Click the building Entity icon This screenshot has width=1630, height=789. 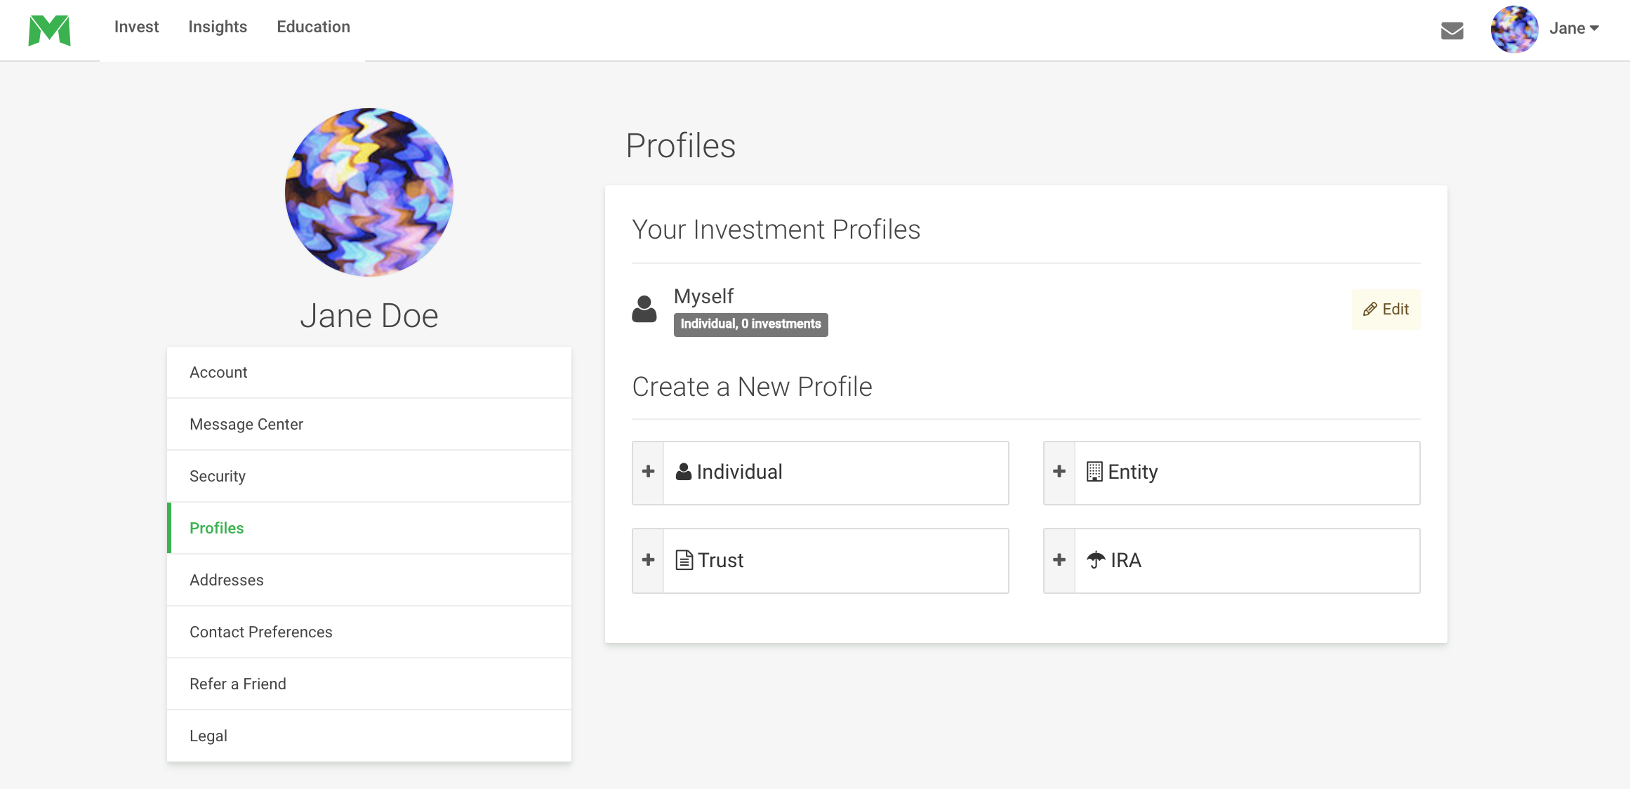1094,472
